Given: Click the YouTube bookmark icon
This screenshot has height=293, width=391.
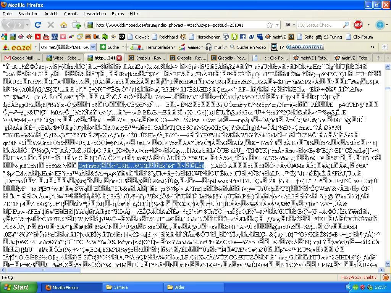Looking at the screenshot, I should [x=46, y=37].
